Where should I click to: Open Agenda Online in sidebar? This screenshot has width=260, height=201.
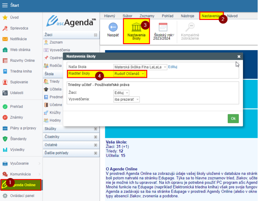21,185
